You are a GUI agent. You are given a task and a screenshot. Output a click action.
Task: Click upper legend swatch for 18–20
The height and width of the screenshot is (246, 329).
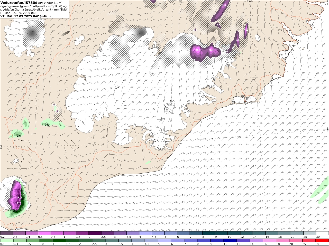(284, 233)
